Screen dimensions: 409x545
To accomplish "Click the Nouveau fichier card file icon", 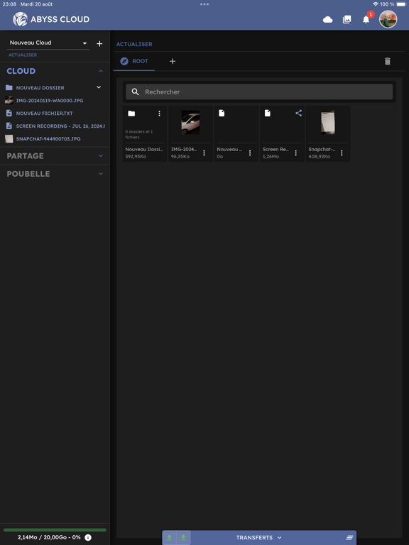I will 222,114.
